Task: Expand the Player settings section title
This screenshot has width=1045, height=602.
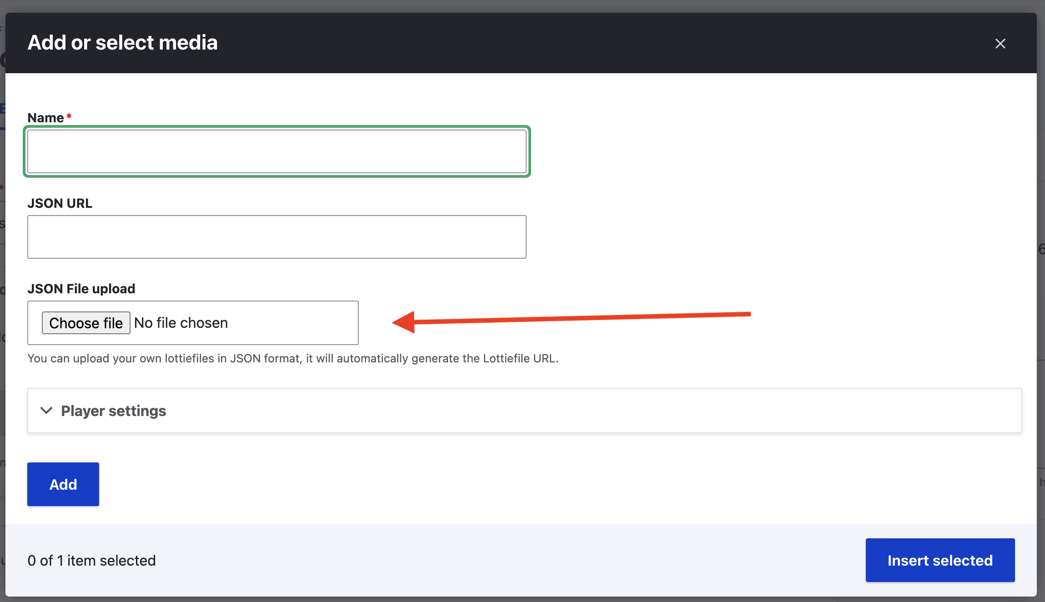Action: [113, 411]
